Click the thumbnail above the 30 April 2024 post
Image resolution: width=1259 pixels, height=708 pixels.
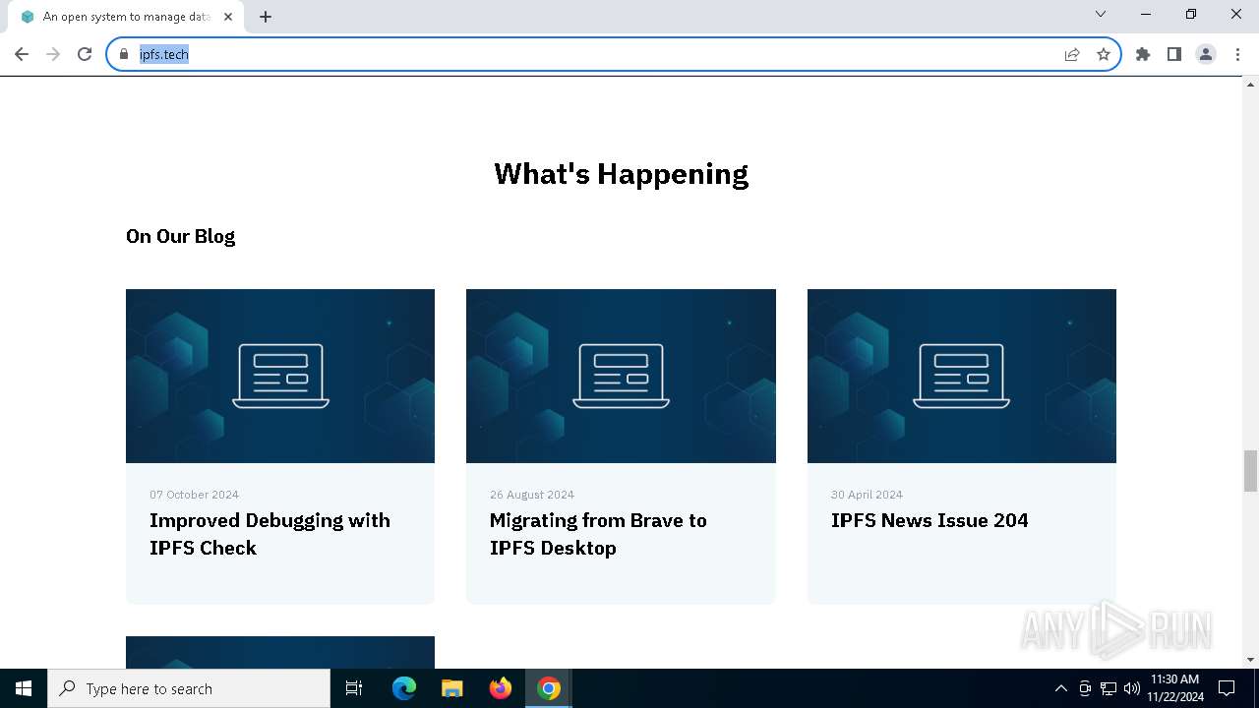click(962, 376)
